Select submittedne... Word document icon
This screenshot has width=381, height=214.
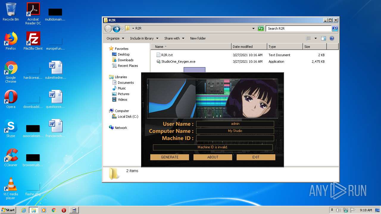tap(55, 70)
